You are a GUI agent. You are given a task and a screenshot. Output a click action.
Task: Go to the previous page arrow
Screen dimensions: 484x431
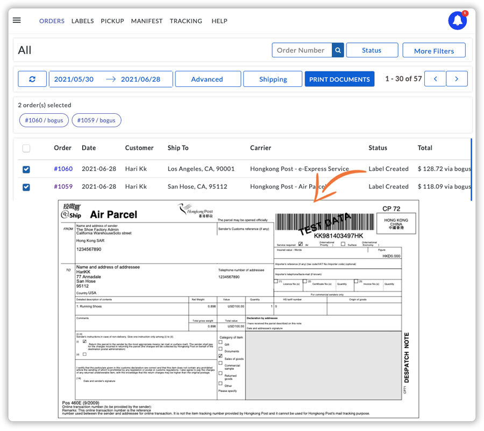coord(435,79)
